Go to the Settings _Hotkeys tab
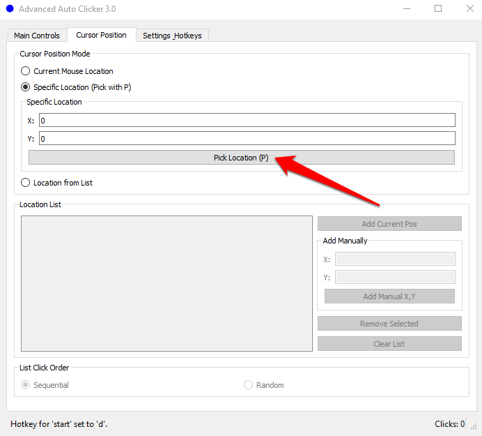Screen dimensions: 482x436 tap(172, 36)
